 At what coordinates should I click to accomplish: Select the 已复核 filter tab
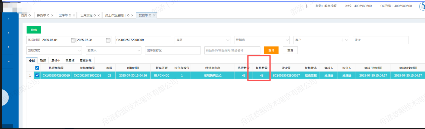click(x=70, y=61)
